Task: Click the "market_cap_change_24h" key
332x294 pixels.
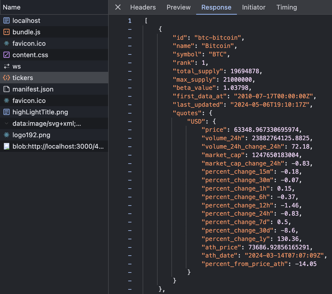Action: point(243,164)
